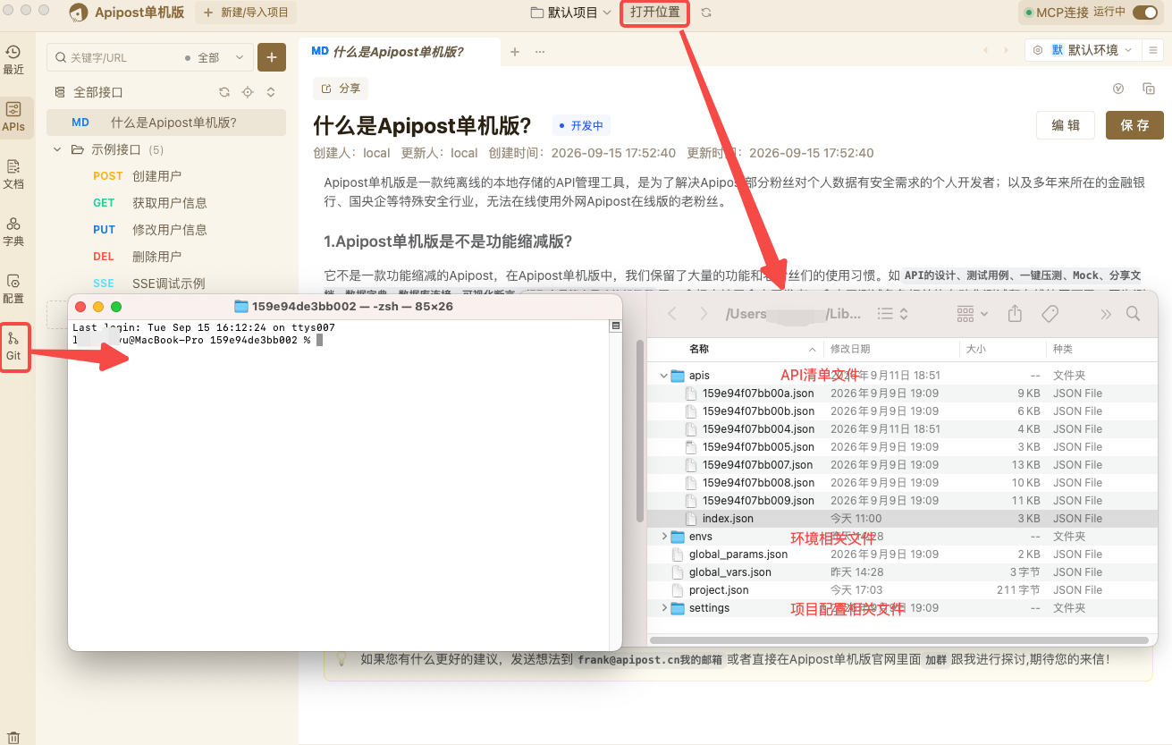Click 打开位置 button
1172x745 pixels.
coord(655,13)
